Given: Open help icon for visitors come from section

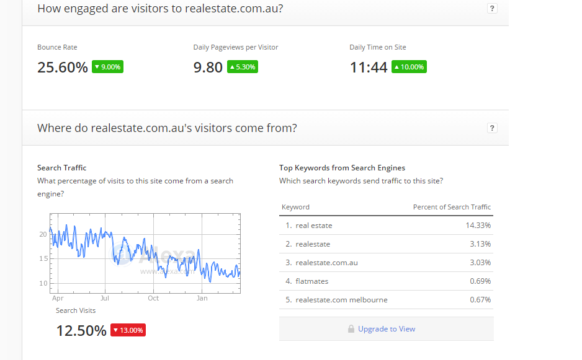Looking at the screenshot, I should coord(492,128).
